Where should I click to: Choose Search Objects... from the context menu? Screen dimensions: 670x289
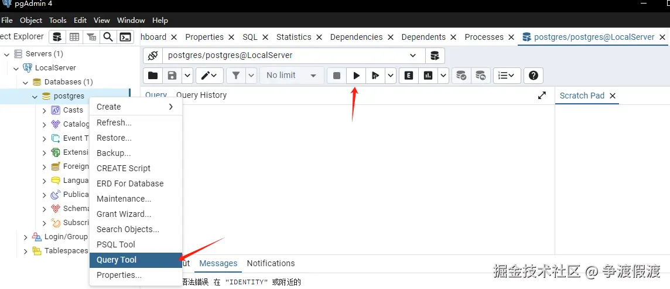(x=135, y=230)
